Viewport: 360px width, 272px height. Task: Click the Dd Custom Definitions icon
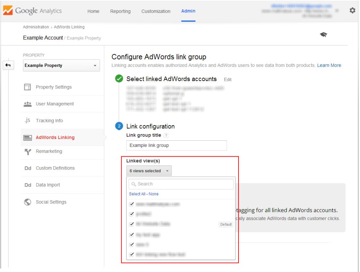[x=28, y=168]
